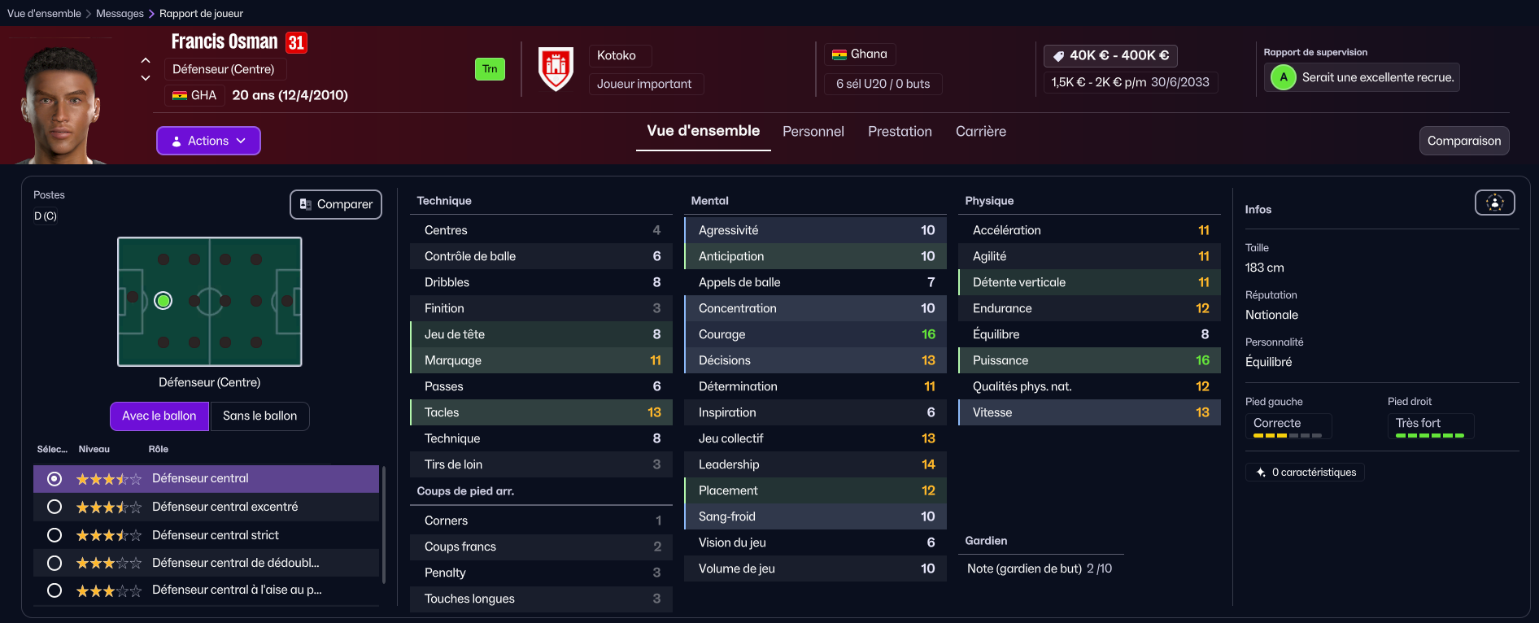Select the Défenseur central excentré radio button
This screenshot has width=1539, height=623.
tap(54, 507)
